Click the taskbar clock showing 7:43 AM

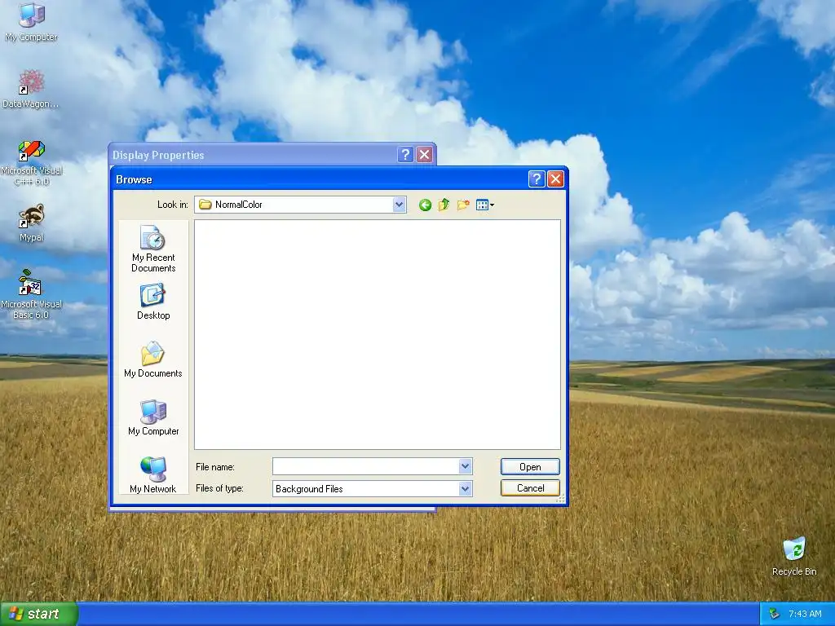tap(805, 614)
